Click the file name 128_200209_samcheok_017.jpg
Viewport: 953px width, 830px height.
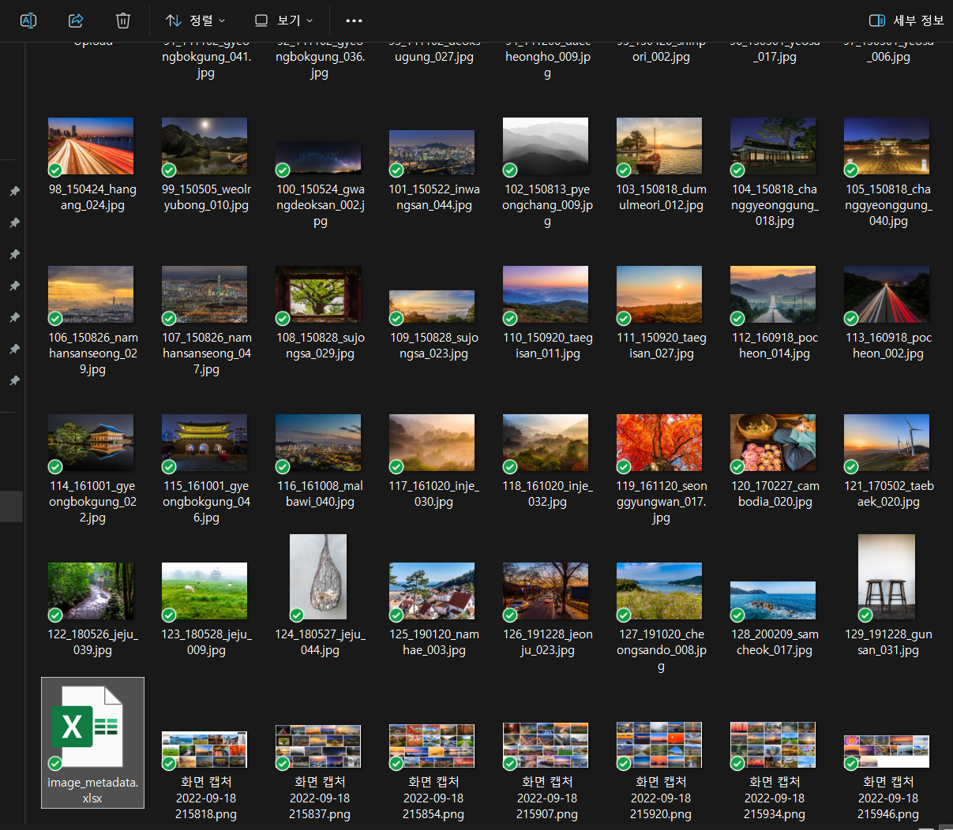tap(775, 642)
